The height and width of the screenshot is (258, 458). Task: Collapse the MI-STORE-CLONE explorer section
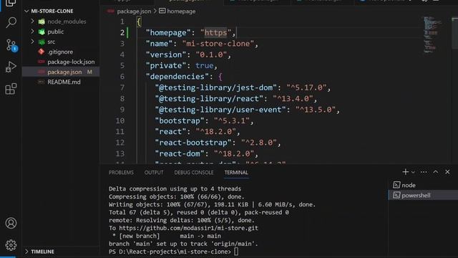tap(26, 11)
